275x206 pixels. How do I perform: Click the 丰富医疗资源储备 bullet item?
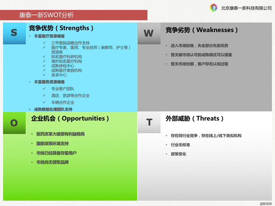[49, 36]
